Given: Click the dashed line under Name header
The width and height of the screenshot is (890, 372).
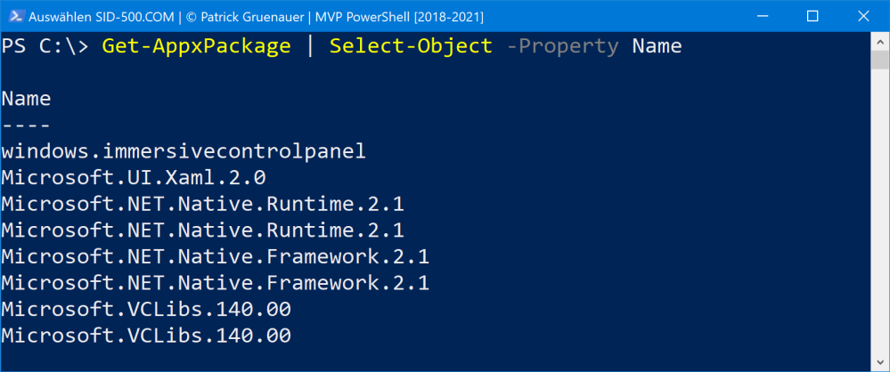Looking at the screenshot, I should coord(27,125).
